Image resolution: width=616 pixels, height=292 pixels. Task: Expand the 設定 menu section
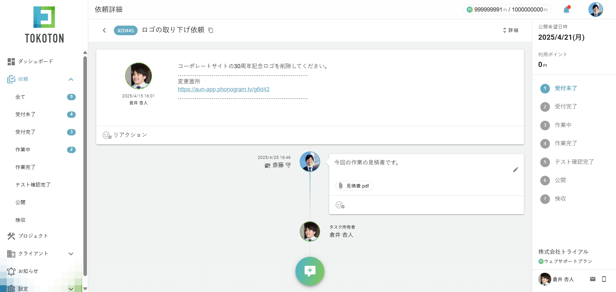coord(71,288)
